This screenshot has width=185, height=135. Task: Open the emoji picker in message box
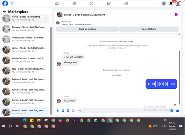point(172,111)
